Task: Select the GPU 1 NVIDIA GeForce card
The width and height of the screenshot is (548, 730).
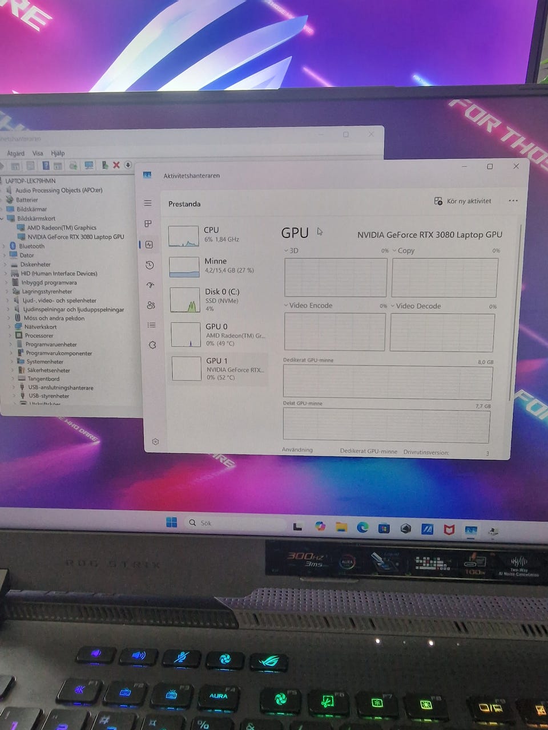Action: coord(219,369)
